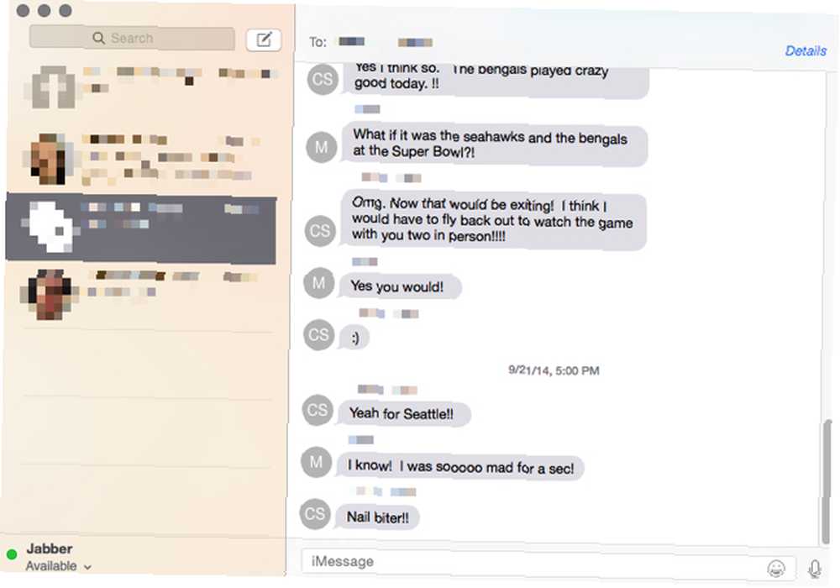Click M avatar beside Super Bowl message
Image resolution: width=840 pixels, height=588 pixels.
click(x=322, y=147)
